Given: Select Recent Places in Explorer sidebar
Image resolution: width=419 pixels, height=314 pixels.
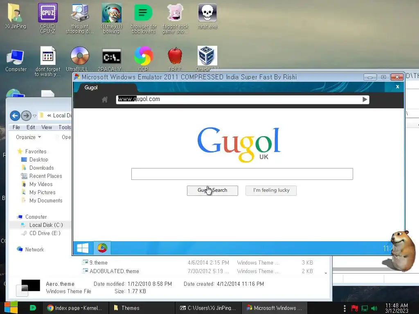Looking at the screenshot, I should coord(45,176).
